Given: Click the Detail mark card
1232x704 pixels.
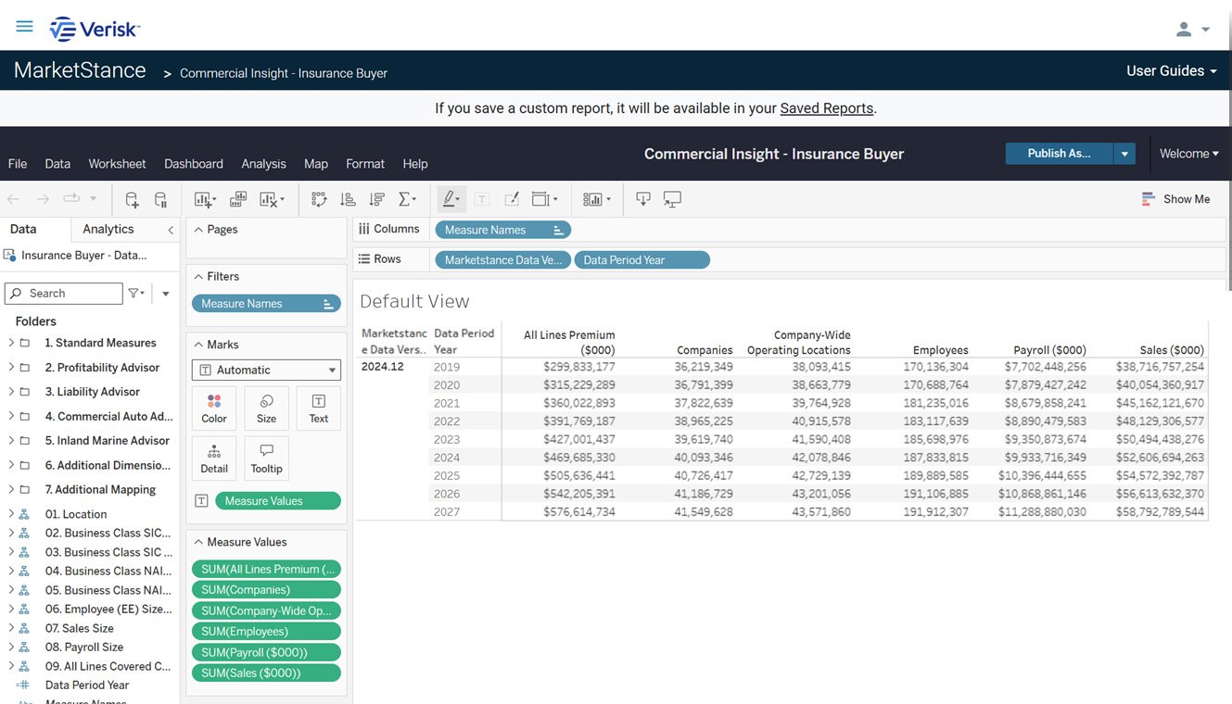Looking at the screenshot, I should coord(214,459).
